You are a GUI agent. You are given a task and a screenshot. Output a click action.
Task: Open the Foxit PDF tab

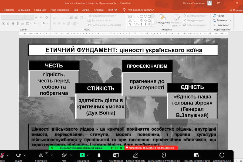[113, 10]
